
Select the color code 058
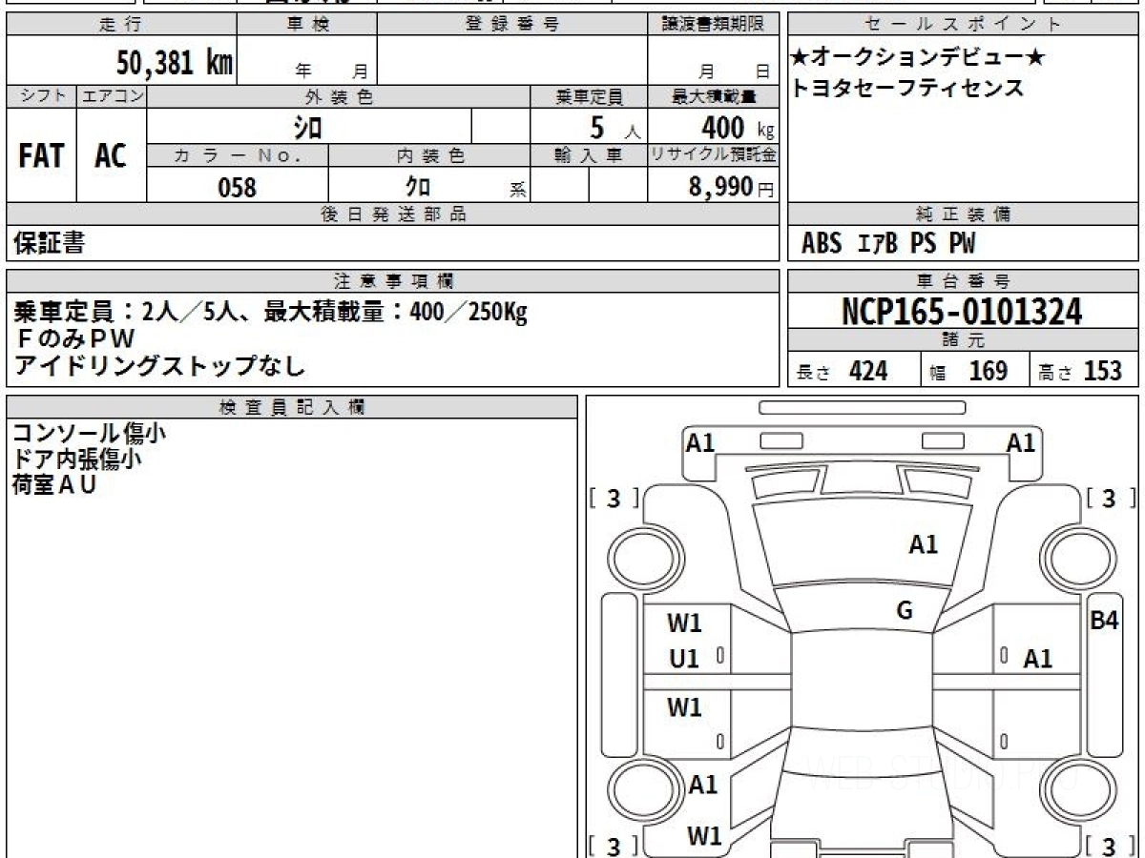coord(238,187)
